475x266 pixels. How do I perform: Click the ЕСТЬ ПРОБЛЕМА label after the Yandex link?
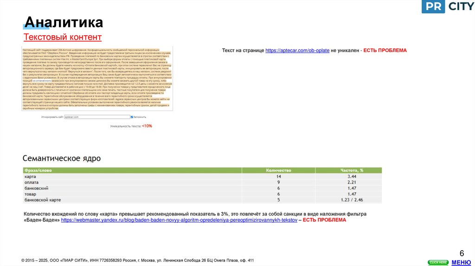[324, 220]
